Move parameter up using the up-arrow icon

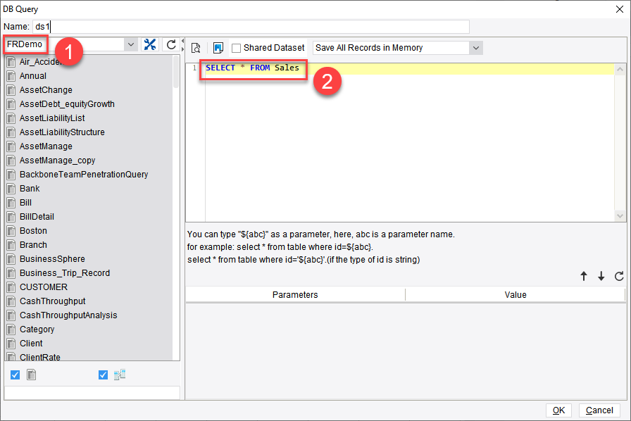[x=584, y=277]
